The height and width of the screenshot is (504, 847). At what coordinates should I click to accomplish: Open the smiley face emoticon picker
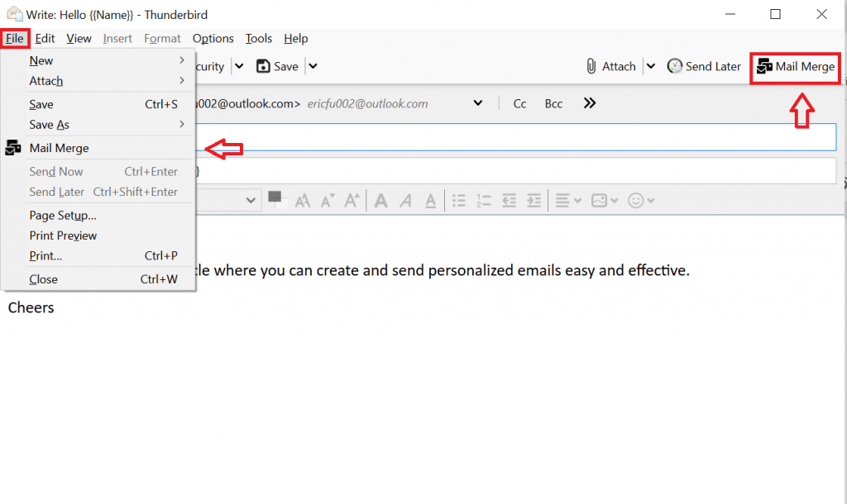click(x=637, y=200)
